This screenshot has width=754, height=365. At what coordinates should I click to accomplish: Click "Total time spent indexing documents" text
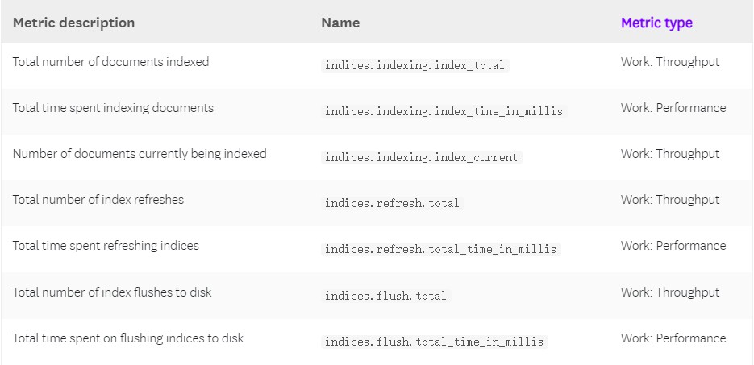[113, 108]
